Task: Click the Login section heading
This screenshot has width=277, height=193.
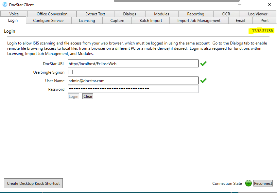Action: pyautogui.click(x=9, y=31)
